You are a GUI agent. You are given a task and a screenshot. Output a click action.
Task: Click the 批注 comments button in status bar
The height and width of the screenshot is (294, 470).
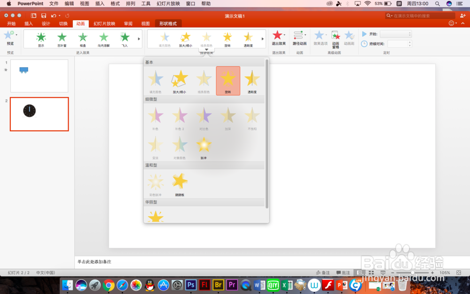point(343,273)
